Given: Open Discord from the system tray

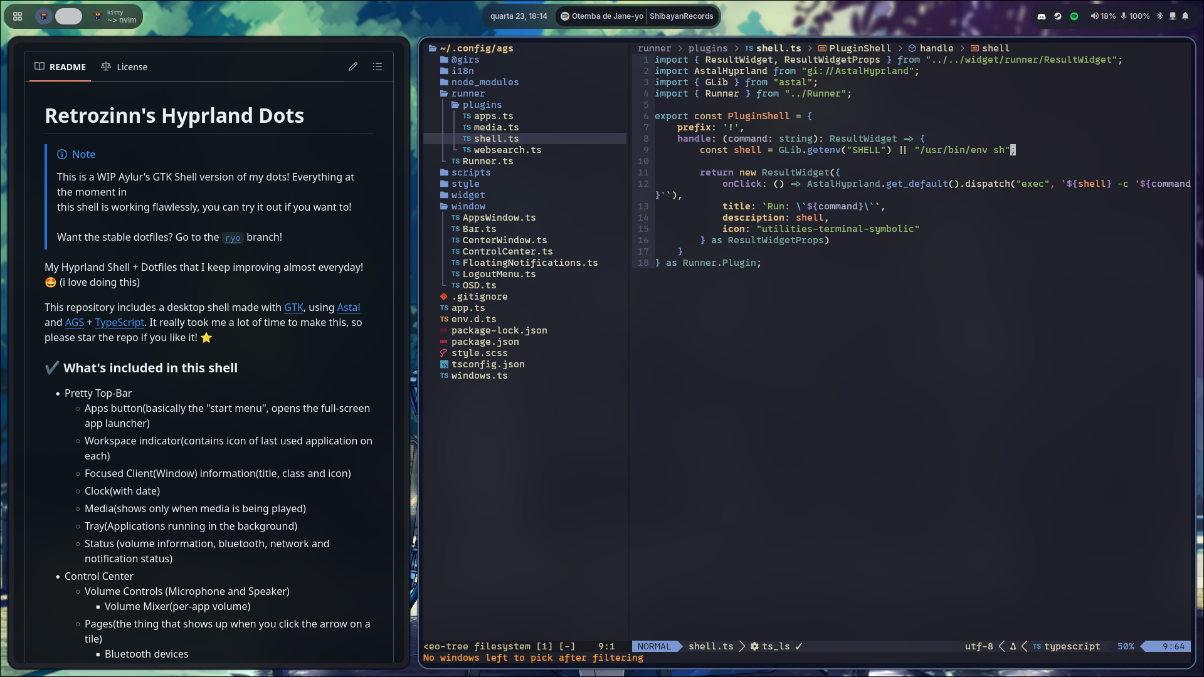Looking at the screenshot, I should tap(1042, 16).
